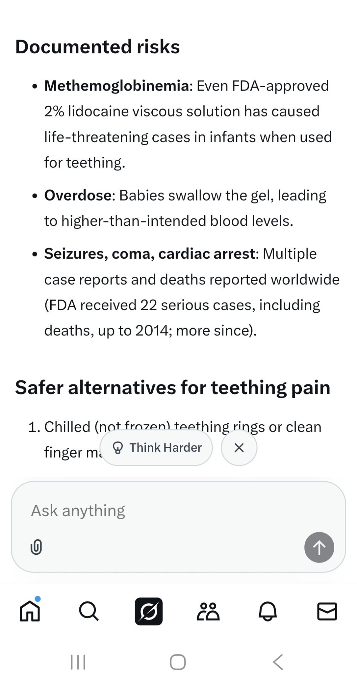The width and height of the screenshot is (357, 687).
Task: Tap the Documented risks heading
Action: pyautogui.click(x=97, y=47)
